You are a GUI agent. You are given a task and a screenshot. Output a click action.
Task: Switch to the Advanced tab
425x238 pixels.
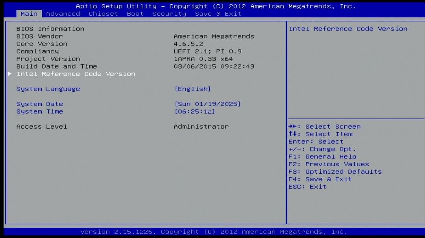pos(63,14)
